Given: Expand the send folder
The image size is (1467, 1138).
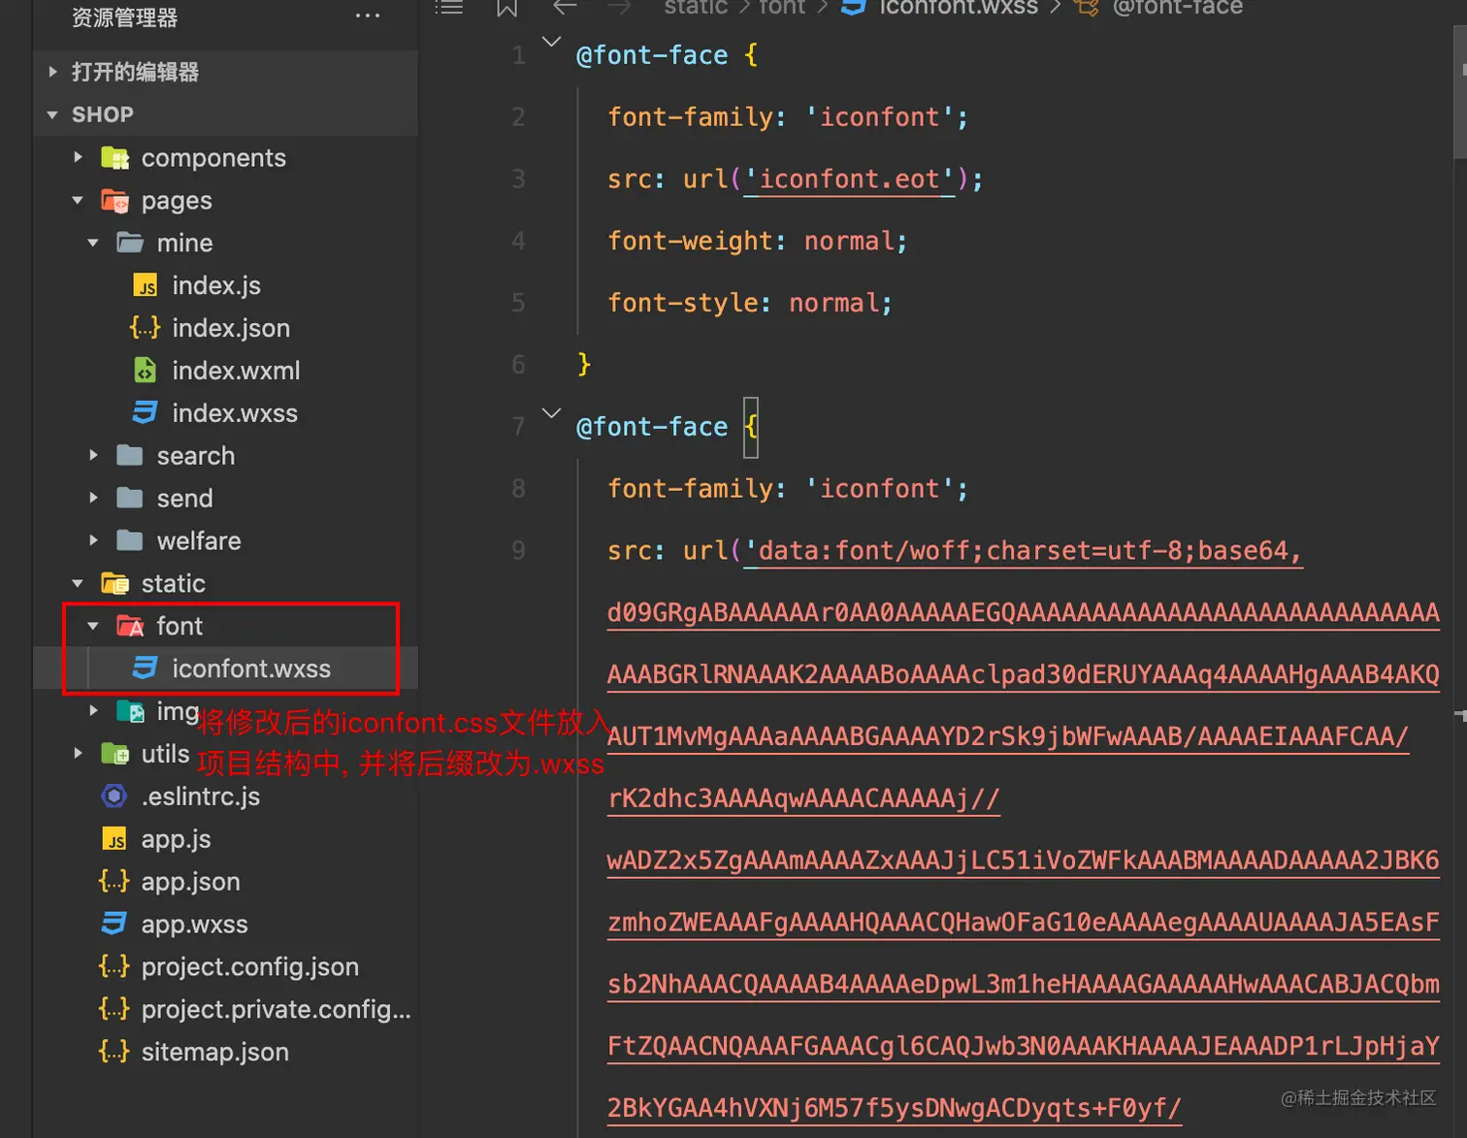Looking at the screenshot, I should pos(93,498).
